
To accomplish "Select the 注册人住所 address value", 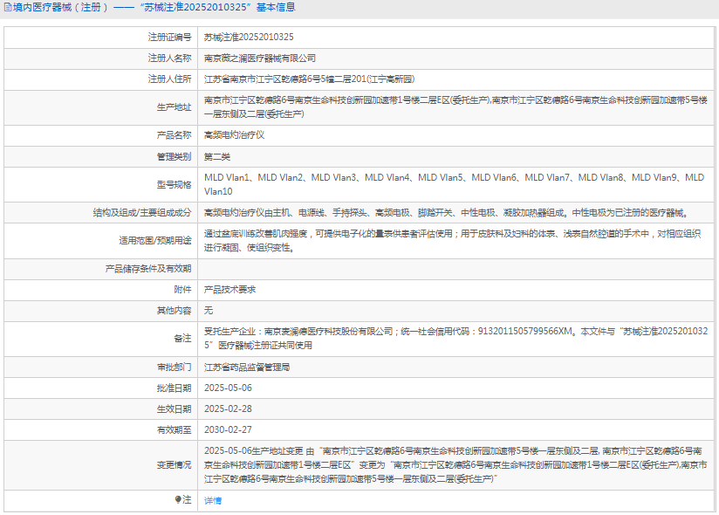I will pos(310,79).
